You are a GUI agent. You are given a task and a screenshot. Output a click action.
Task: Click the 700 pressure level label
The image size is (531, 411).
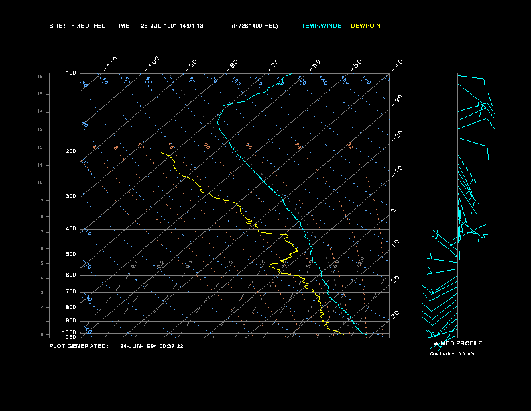71,292
